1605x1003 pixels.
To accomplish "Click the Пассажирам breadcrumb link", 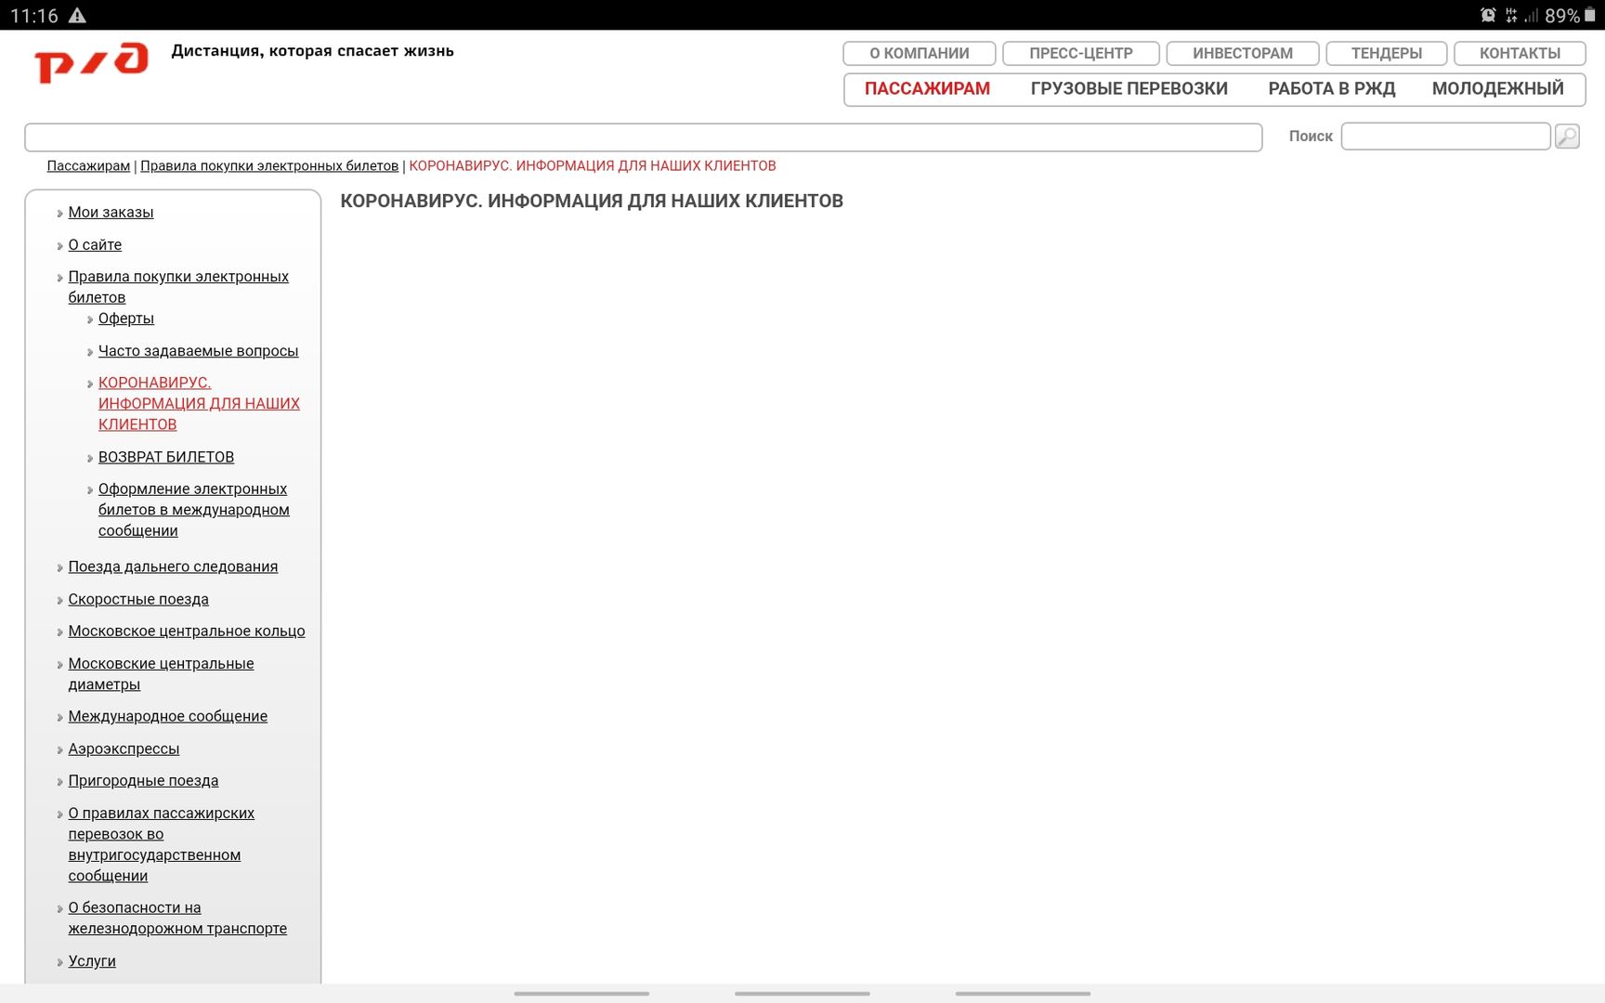I will tap(88, 166).
